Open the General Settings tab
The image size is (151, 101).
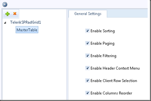(x=88, y=14)
